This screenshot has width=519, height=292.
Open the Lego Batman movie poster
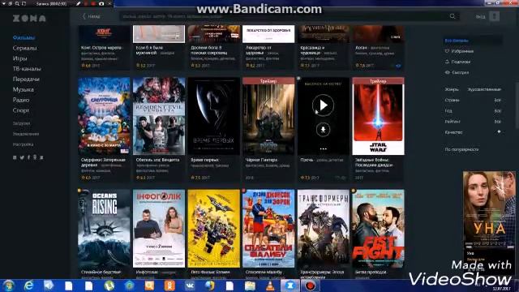(x=214, y=229)
